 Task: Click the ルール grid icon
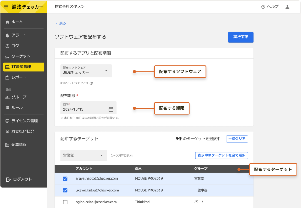(x=7, y=108)
